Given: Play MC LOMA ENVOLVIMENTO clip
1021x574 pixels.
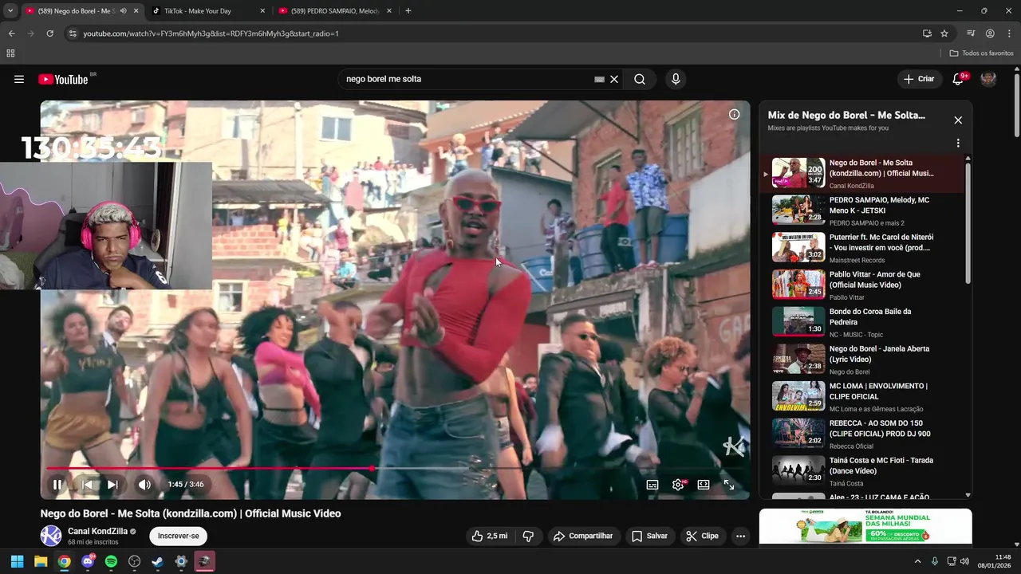Looking at the screenshot, I should [x=862, y=396].
